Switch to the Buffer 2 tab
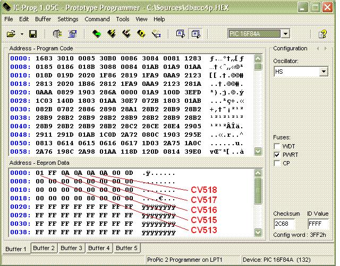This screenshot has width=340, height=266. coord(44,248)
